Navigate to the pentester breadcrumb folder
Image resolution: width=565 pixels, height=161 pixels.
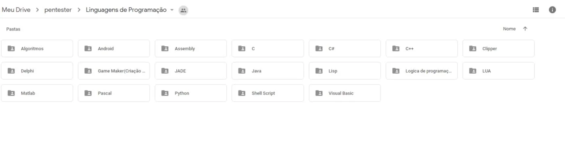pos(58,10)
